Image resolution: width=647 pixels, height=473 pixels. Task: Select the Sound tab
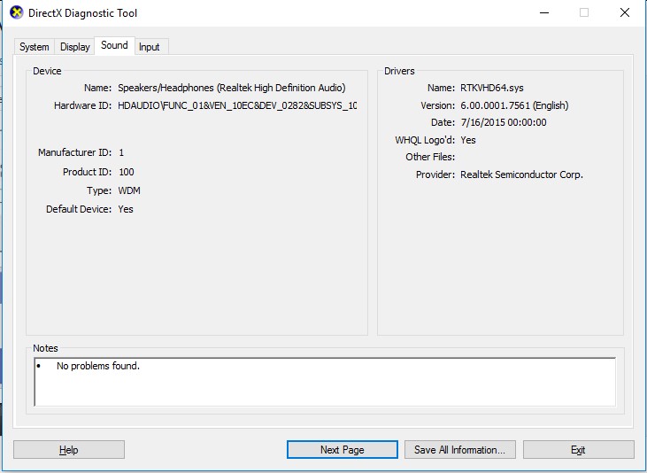(114, 45)
